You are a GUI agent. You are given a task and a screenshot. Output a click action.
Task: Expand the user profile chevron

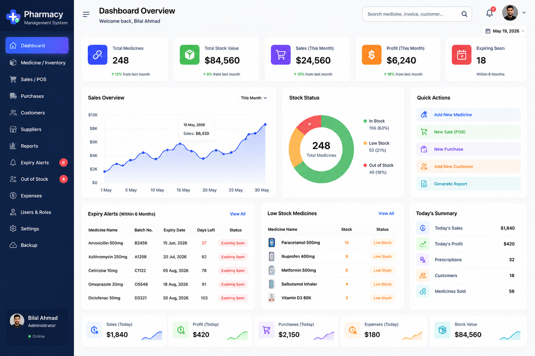[524, 13]
